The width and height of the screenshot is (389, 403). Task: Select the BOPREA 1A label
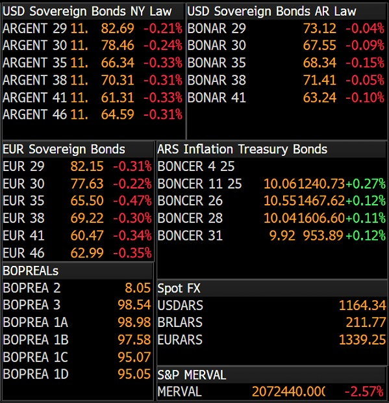click(36, 322)
